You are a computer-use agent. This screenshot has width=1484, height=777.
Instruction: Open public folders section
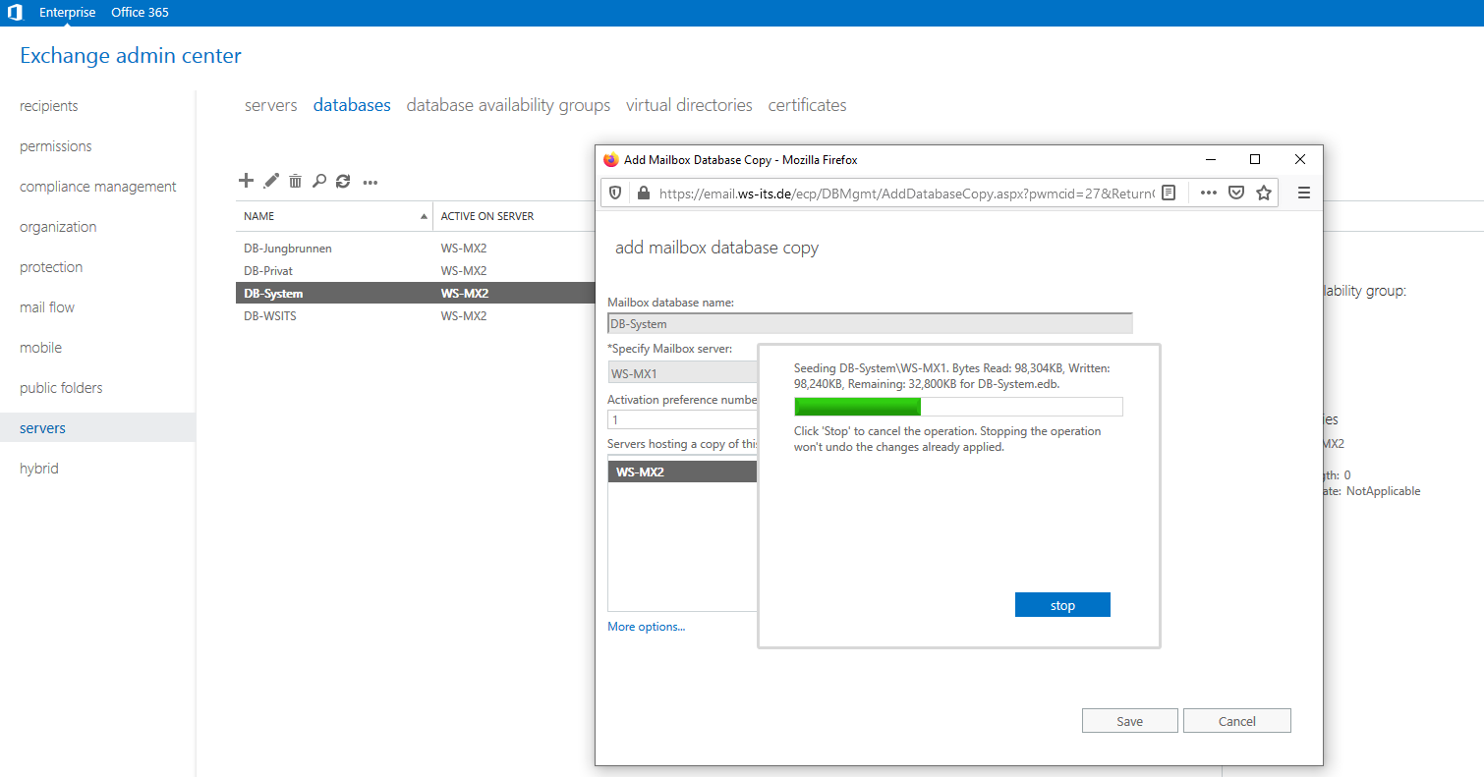[61, 388]
